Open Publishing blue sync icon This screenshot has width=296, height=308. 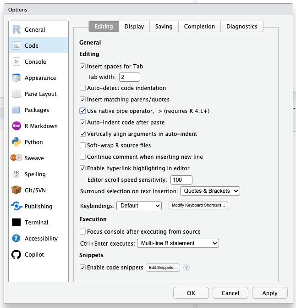coord(16,206)
